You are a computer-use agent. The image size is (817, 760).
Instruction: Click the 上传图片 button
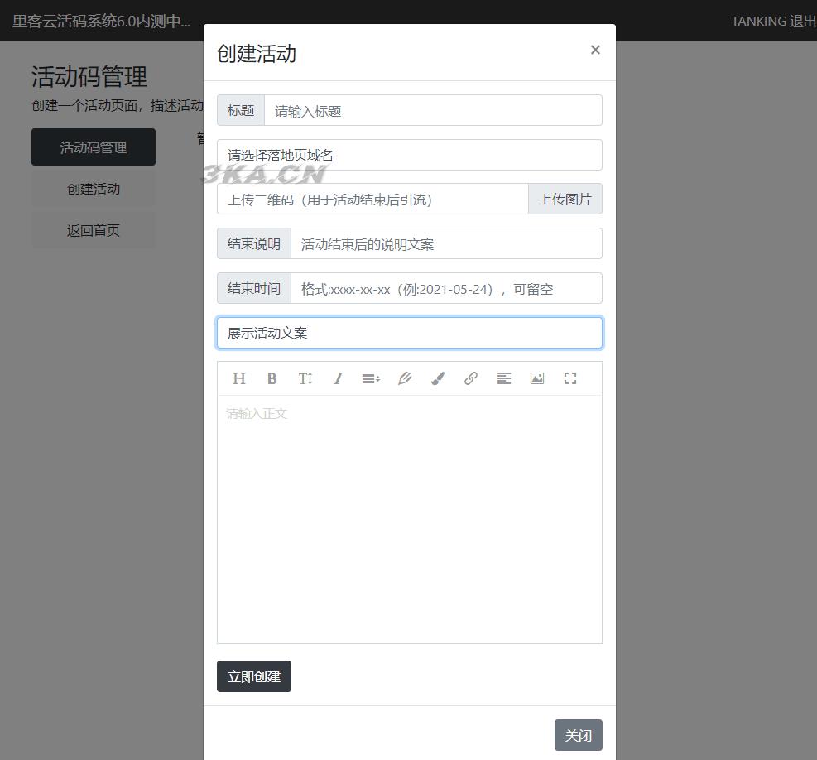click(x=565, y=200)
